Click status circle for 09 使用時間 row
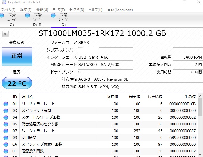The height and width of the screenshot is (157, 203). (x=6, y=137)
